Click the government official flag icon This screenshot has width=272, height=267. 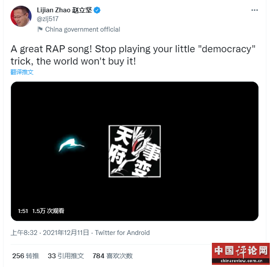[x=40, y=29]
